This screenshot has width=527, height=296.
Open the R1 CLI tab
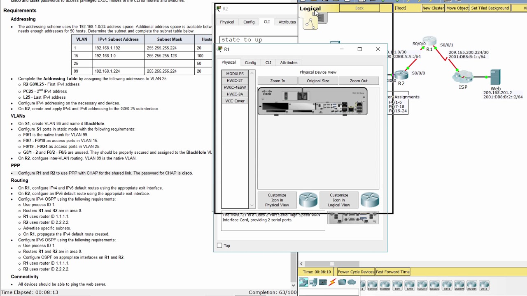coord(268,62)
